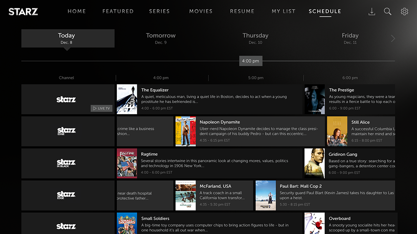Click Still Alice title
This screenshot has height=234, width=417.
pos(360,122)
